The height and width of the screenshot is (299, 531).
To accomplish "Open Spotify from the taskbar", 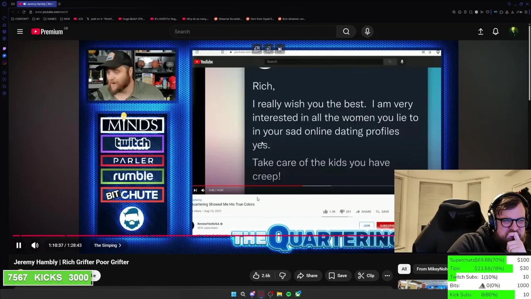I will (x=289, y=294).
